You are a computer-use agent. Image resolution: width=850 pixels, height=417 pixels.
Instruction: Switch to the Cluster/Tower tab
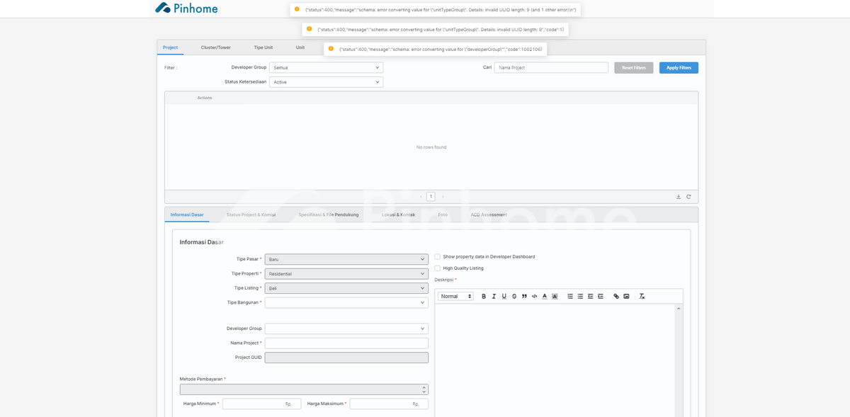215,47
